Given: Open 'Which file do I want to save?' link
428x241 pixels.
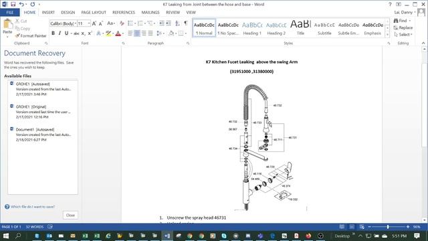Looking at the screenshot, I should tap(33, 207).
